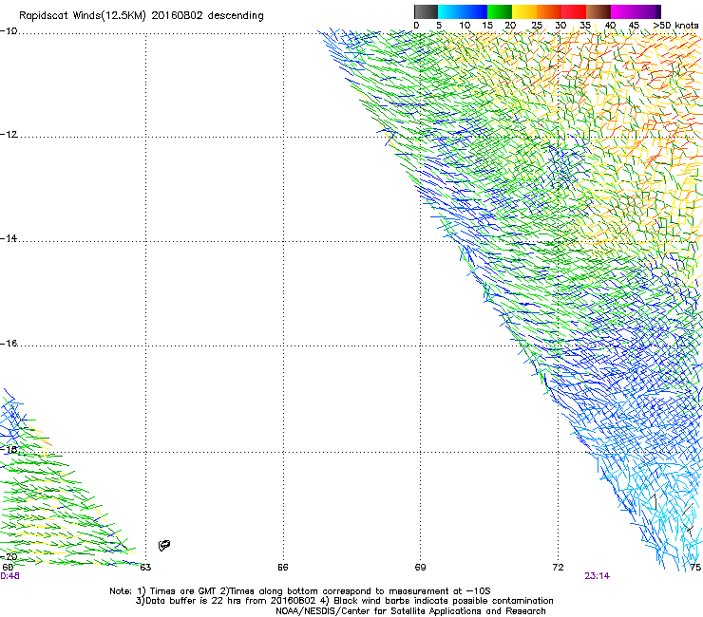
Task: Click the '-18' latitude axis label
Action: (x=9, y=449)
